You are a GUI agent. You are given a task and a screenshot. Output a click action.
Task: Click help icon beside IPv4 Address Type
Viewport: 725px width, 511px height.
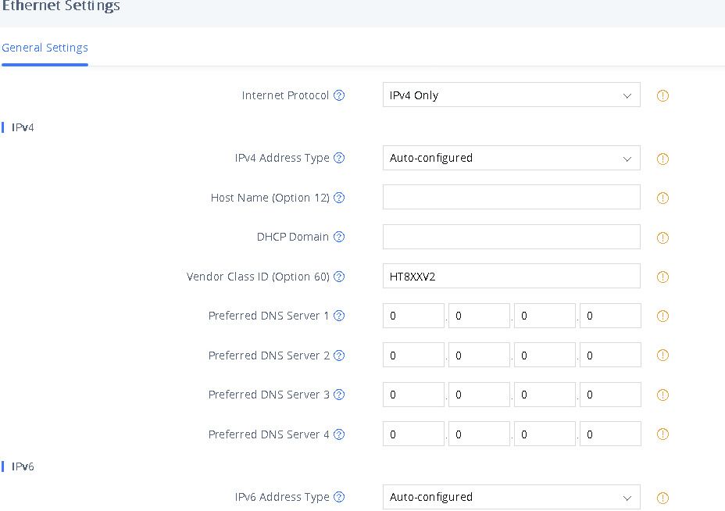click(x=339, y=158)
